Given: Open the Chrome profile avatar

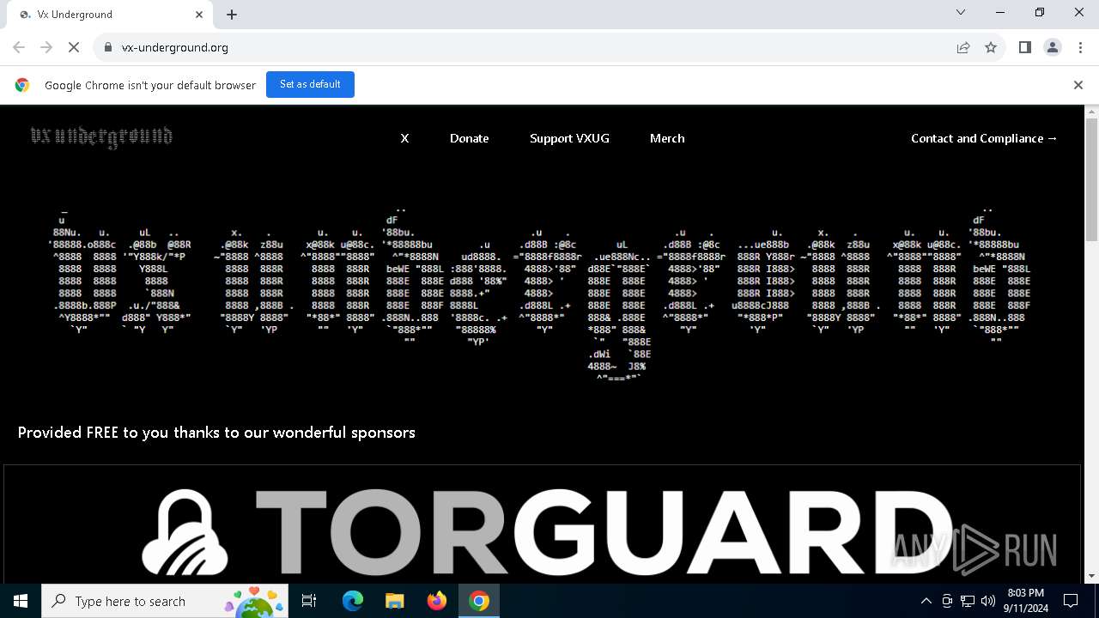Looking at the screenshot, I should [x=1053, y=47].
